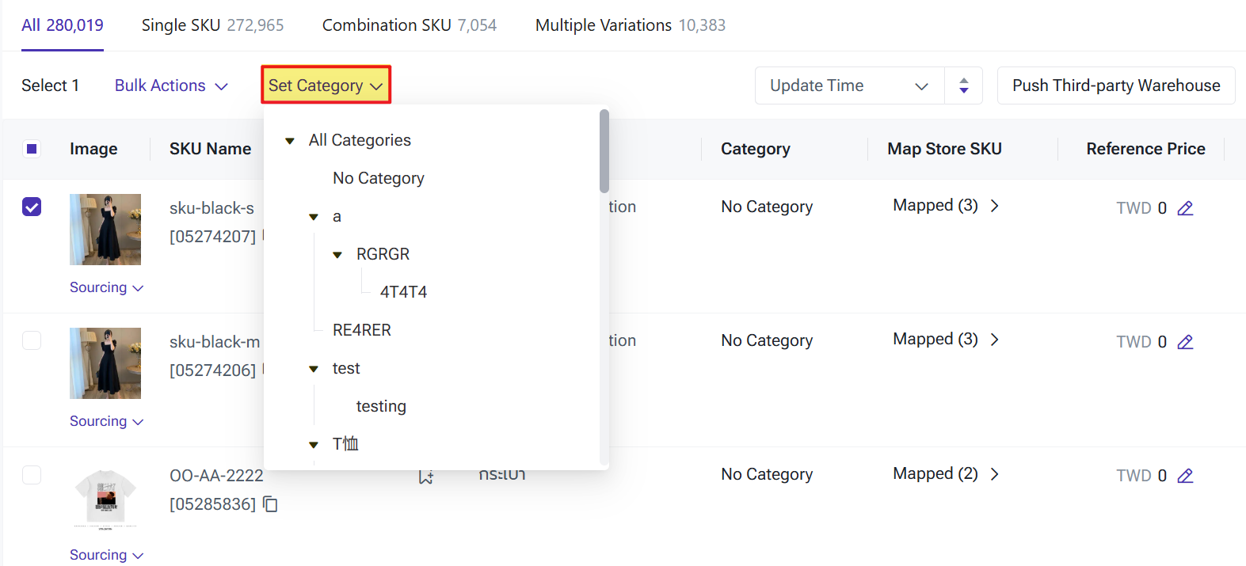Uncheck the sku-black-s row checkbox
Image resolution: width=1246 pixels, height=566 pixels.
32,207
